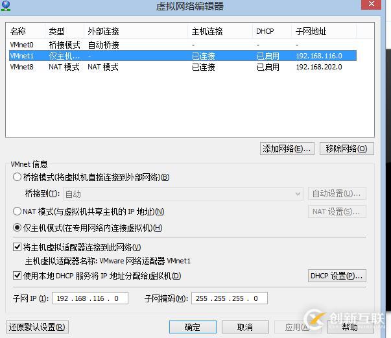Click the 帮助 button

tap(350, 327)
